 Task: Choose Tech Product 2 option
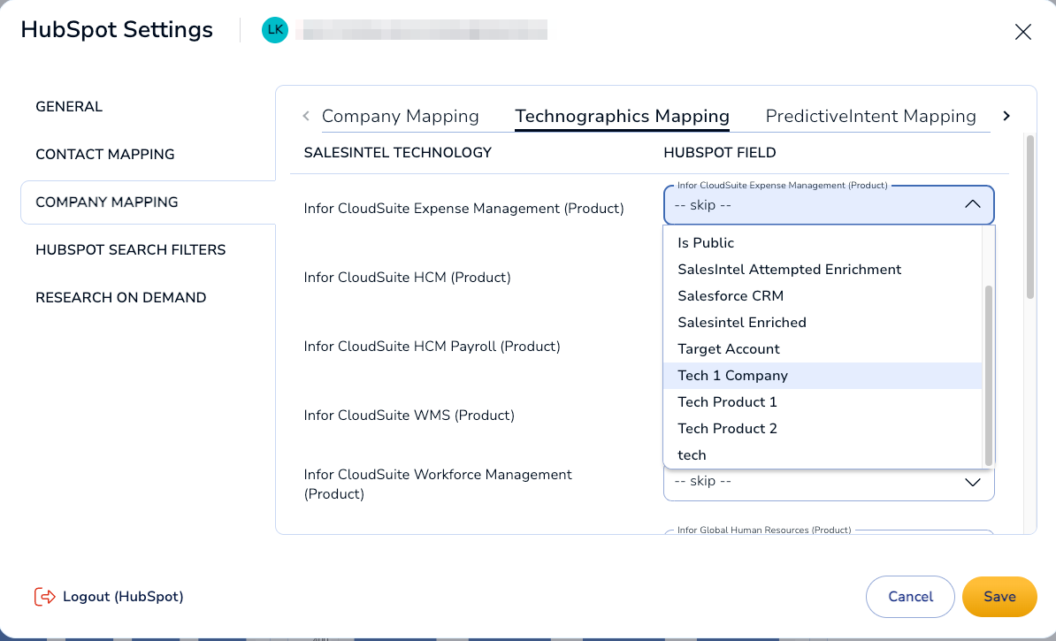[x=823, y=428]
